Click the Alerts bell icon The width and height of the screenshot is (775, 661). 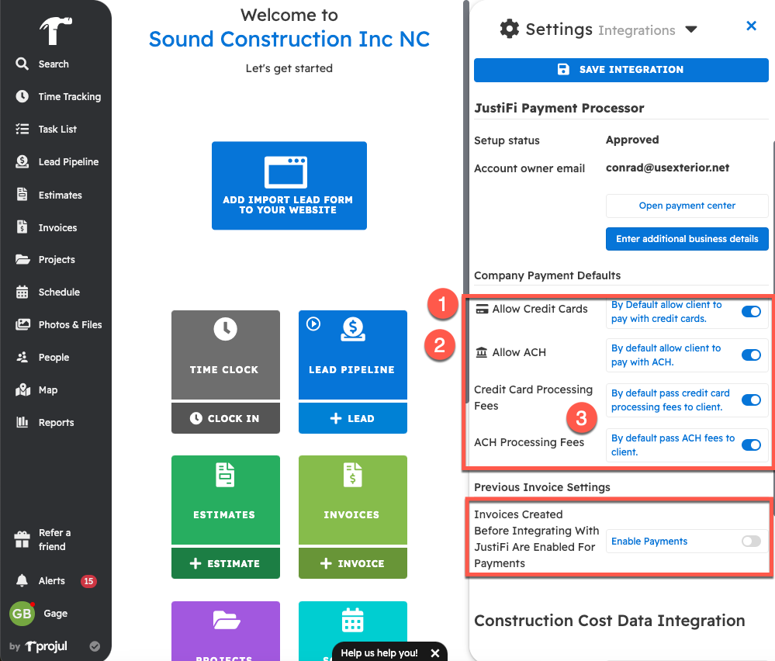(x=22, y=581)
